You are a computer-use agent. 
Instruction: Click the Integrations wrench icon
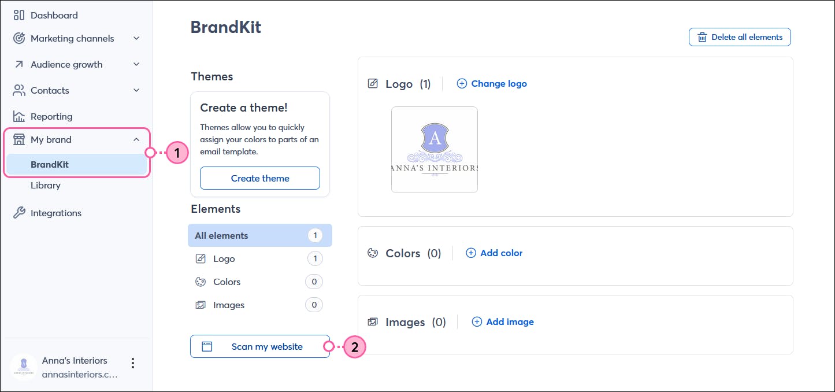point(19,213)
